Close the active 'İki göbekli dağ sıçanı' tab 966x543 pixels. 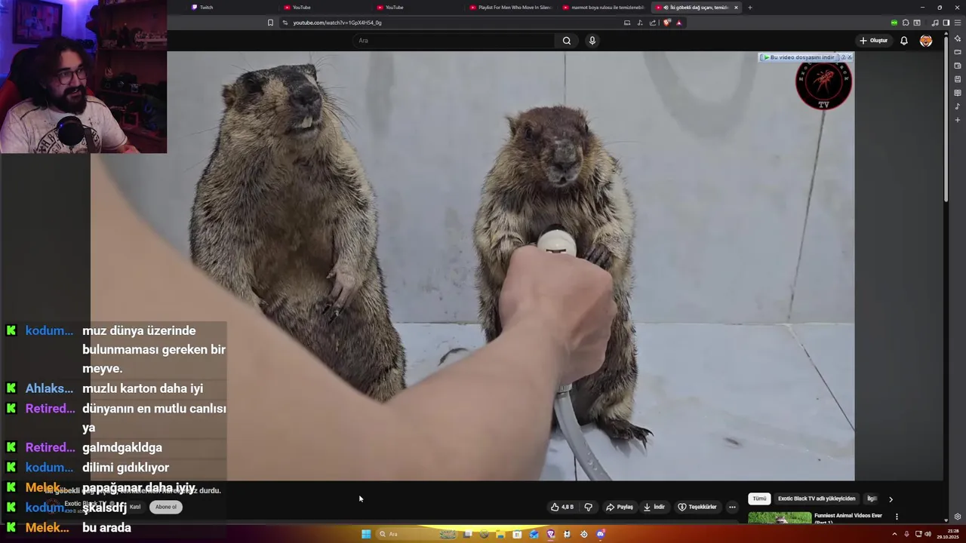tap(736, 8)
